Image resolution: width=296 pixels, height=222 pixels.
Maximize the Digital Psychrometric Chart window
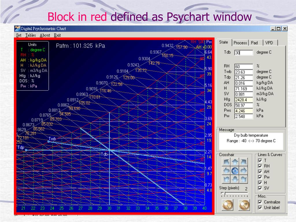click(278, 29)
